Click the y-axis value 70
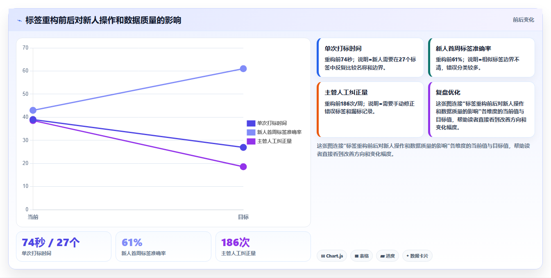This screenshot has width=551, height=278. pos(25,48)
